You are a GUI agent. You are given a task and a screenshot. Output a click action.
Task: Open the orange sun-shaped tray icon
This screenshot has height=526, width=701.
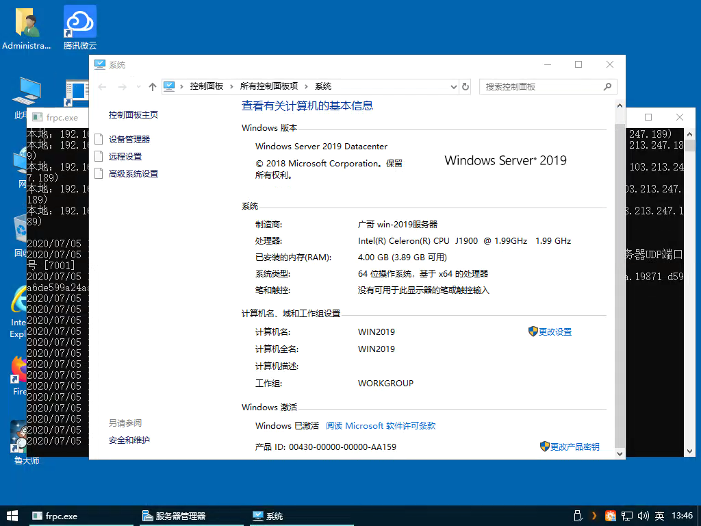610,516
